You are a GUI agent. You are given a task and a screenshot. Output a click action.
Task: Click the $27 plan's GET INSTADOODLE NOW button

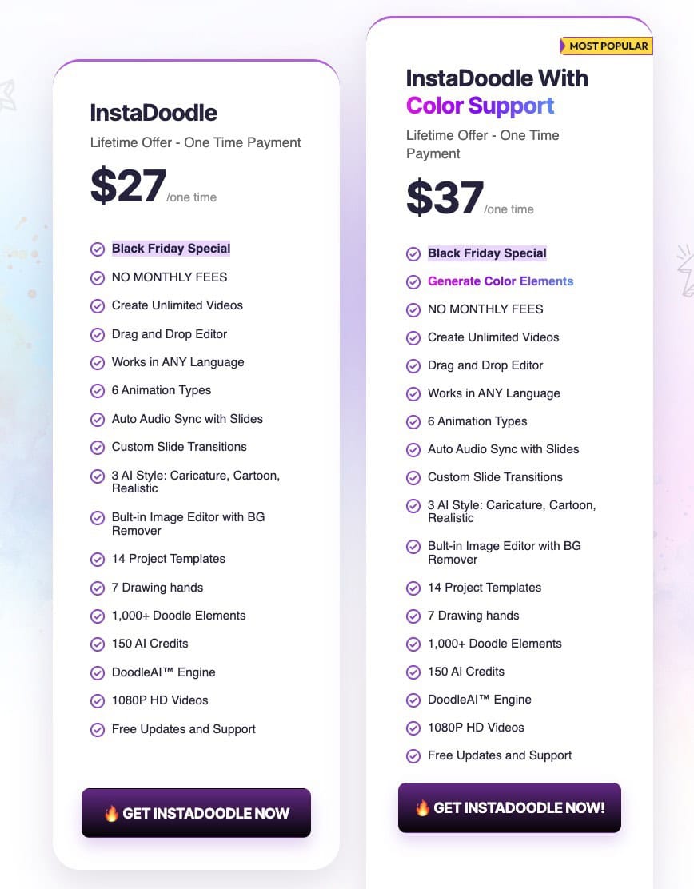pos(196,813)
